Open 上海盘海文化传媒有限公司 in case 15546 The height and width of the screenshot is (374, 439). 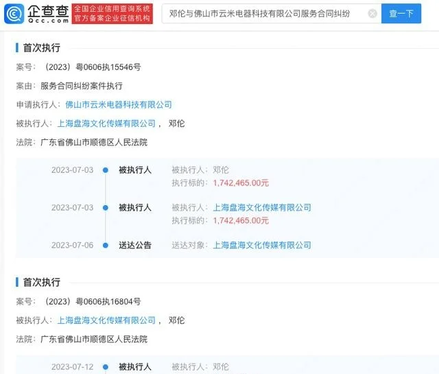pyautogui.click(x=106, y=124)
